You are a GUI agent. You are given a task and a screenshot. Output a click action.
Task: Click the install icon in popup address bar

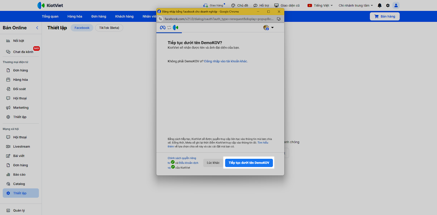(279, 19)
